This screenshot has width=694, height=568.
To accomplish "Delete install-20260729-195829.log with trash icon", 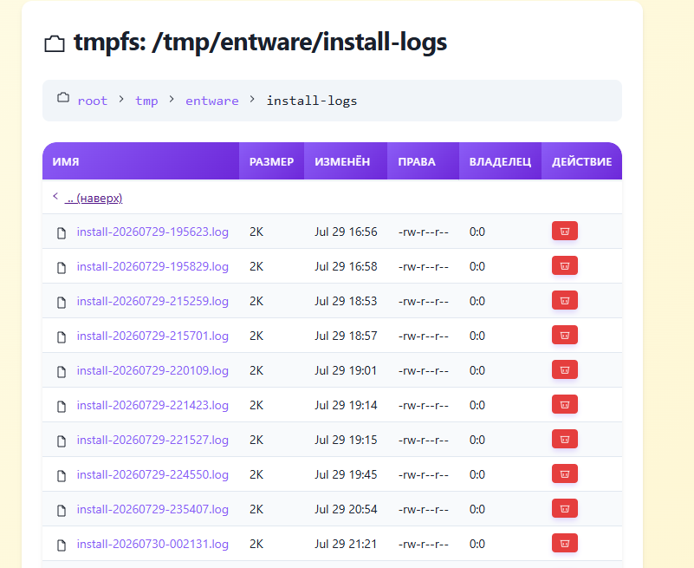I will pyautogui.click(x=564, y=266).
